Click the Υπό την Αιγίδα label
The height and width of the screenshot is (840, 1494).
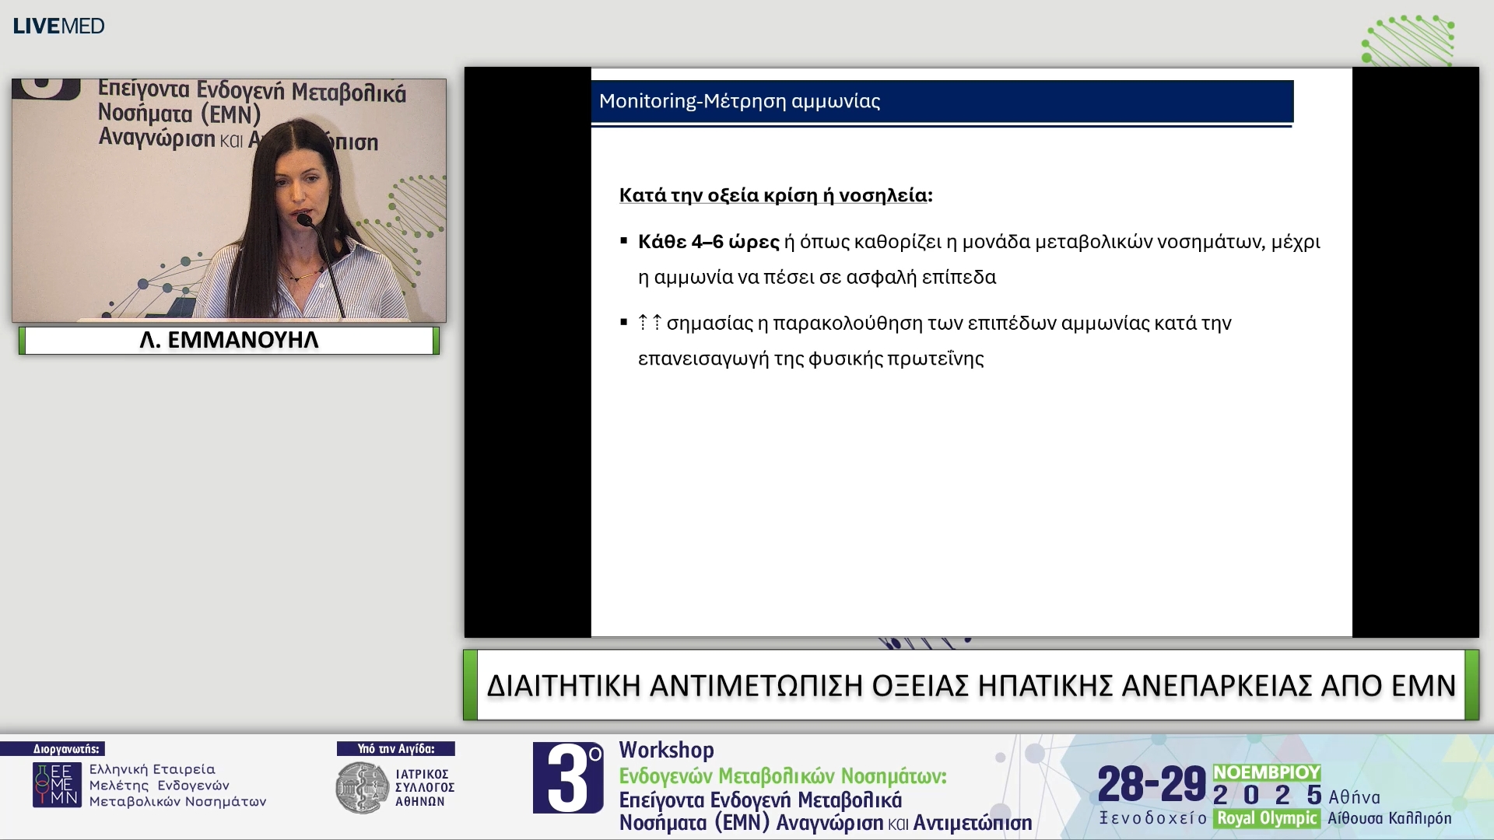[x=395, y=749]
